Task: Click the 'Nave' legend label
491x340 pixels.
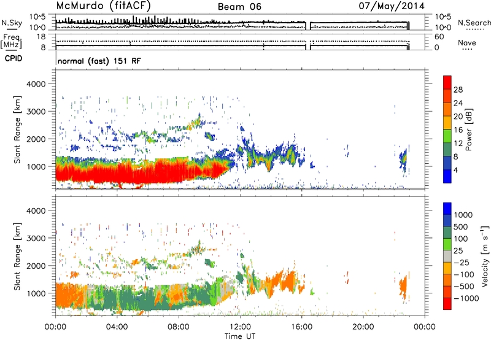Action: click(466, 42)
